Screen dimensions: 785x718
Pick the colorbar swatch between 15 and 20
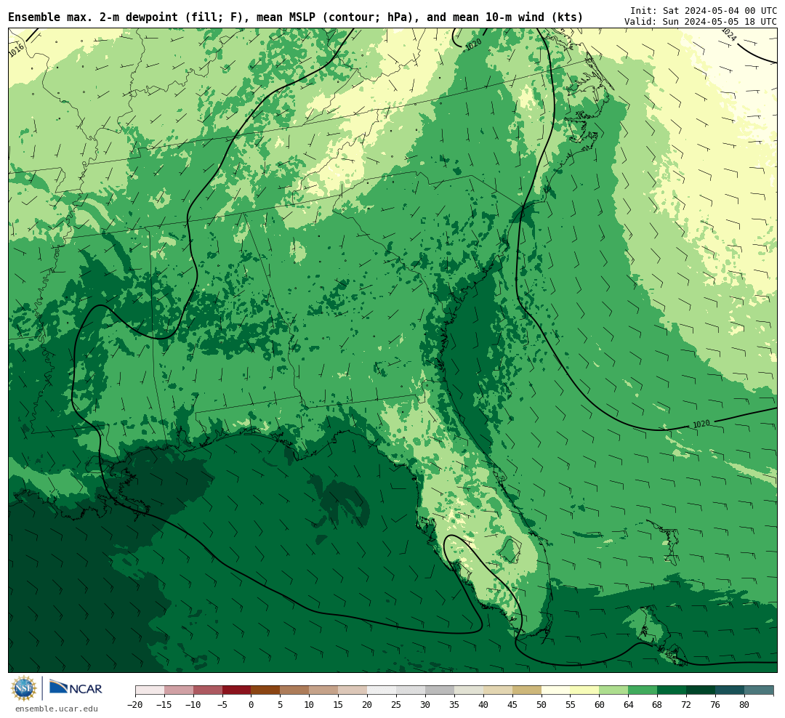click(x=353, y=690)
